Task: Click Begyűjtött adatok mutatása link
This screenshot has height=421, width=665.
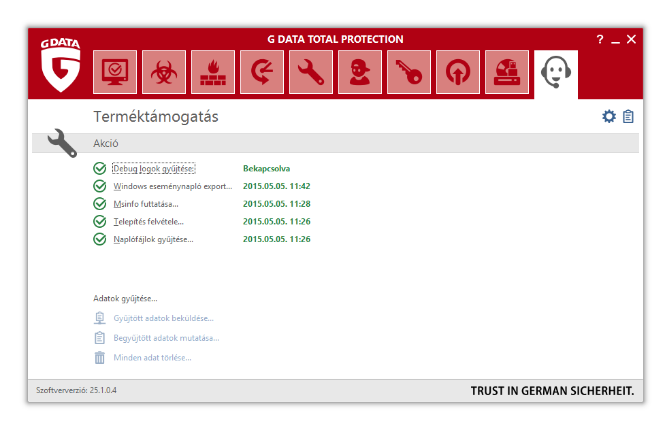Action: (x=166, y=338)
